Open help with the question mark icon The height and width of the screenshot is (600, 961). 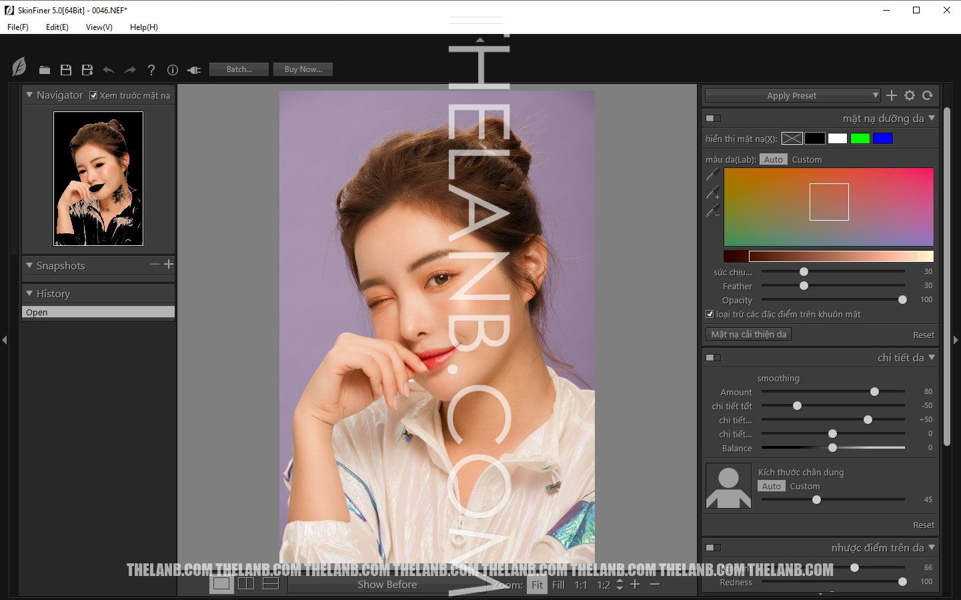(x=151, y=70)
